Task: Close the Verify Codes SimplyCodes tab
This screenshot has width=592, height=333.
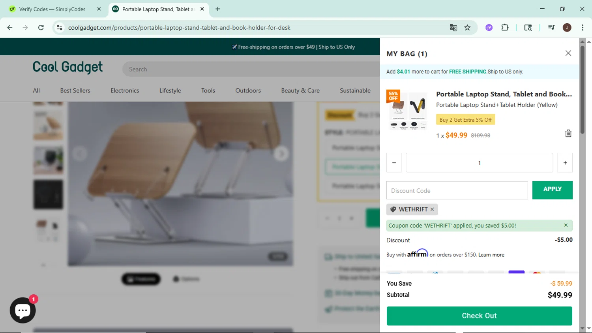Action: 99,9
